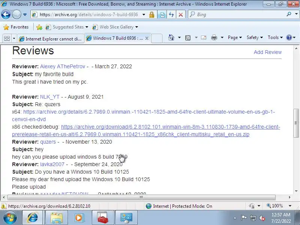
Task: Print the page with printer icon
Action: coord(214,37)
